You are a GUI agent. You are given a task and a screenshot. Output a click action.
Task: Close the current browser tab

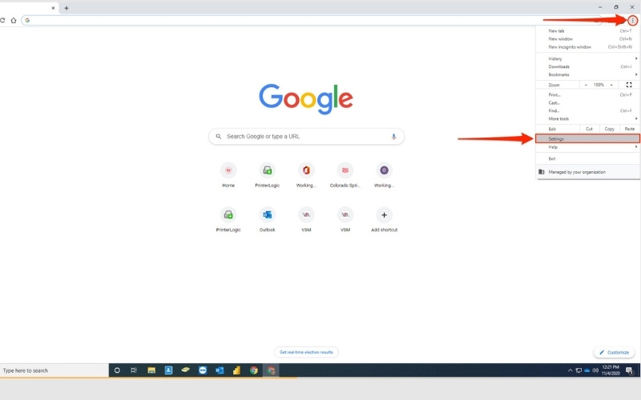(x=53, y=8)
